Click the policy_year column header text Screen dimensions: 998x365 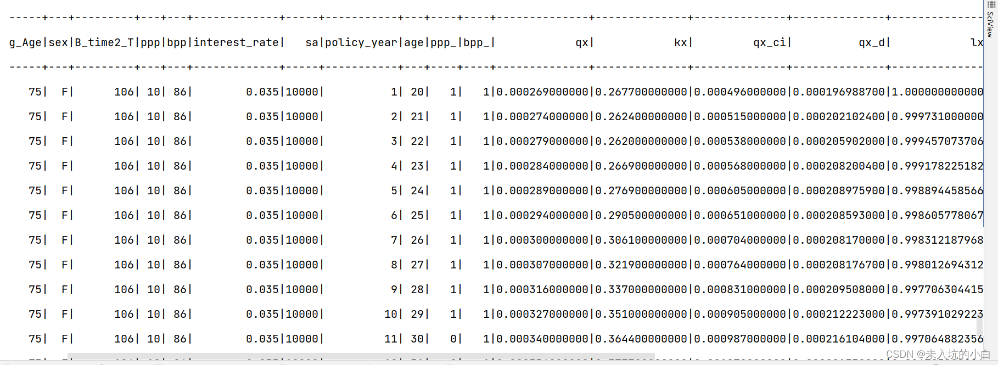coord(361,43)
